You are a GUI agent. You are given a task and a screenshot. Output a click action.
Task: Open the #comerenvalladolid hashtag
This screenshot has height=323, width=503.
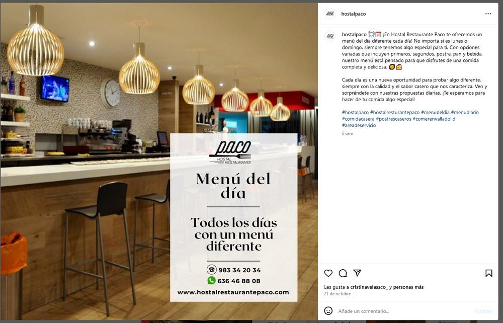click(434, 119)
